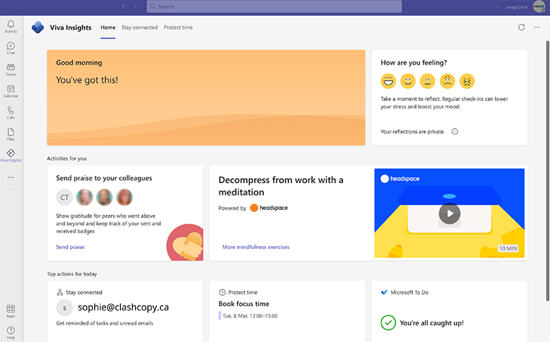Image resolution: width=550 pixels, height=342 pixels.
Task: Click the Headspace video thumbnail logo
Action: pyautogui.click(x=400, y=179)
